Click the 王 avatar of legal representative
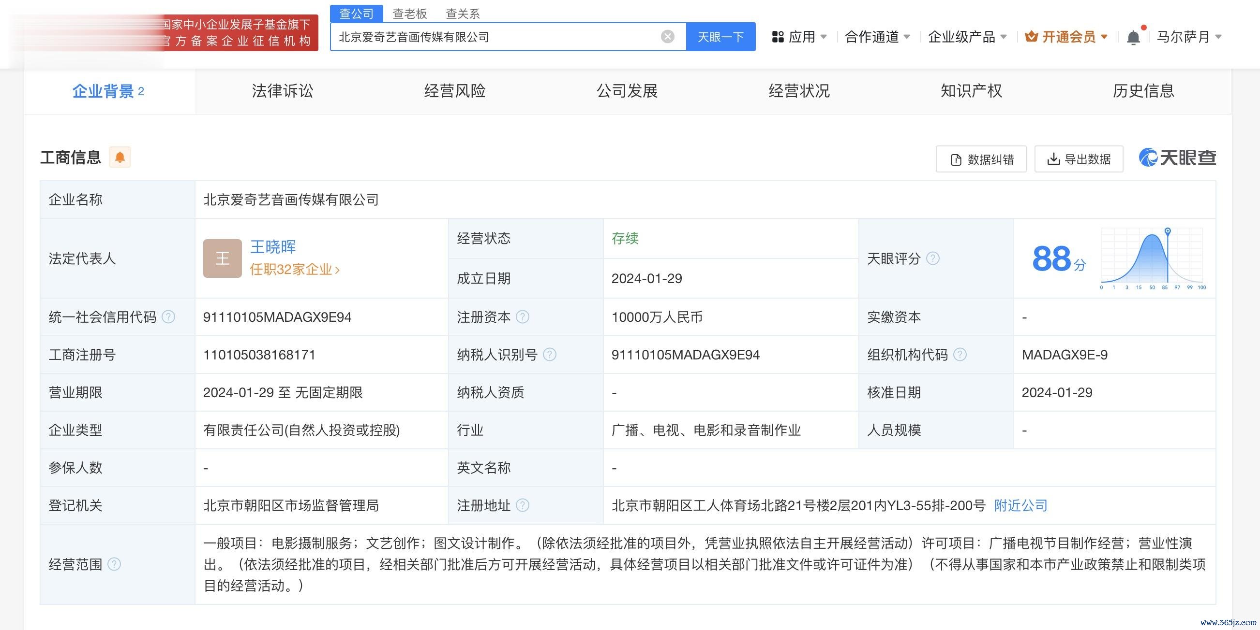Image resolution: width=1260 pixels, height=630 pixels. pyautogui.click(x=223, y=258)
